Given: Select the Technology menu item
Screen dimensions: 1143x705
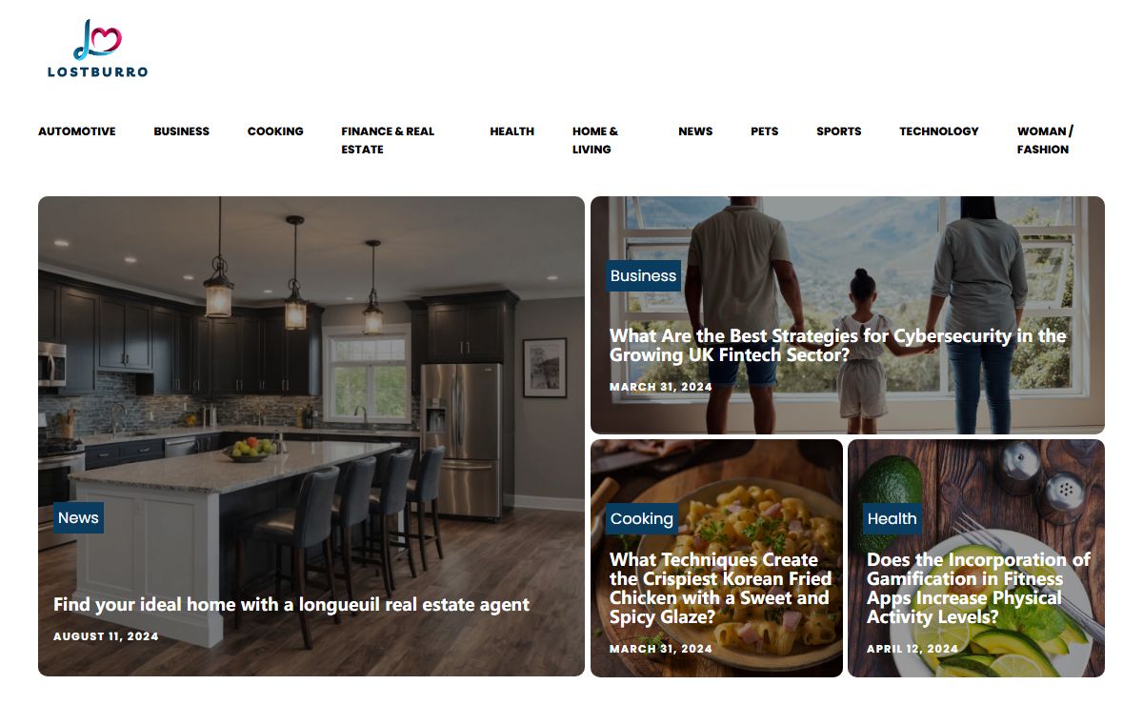Looking at the screenshot, I should 939,131.
